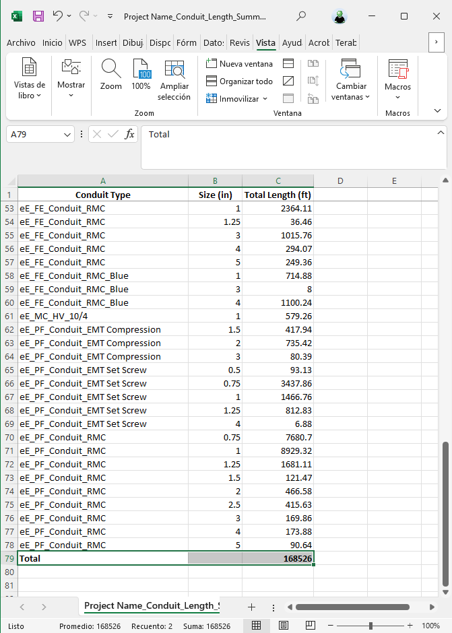Expand the Inmovilizar dropdown

point(238,98)
